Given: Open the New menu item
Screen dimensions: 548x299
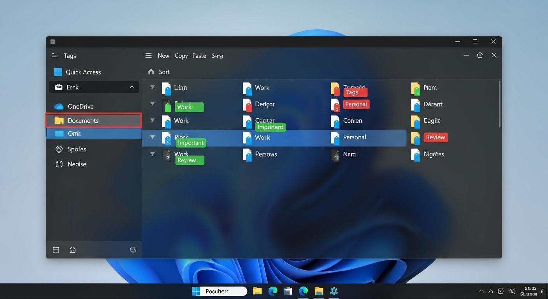Looking at the screenshot, I should (x=163, y=55).
